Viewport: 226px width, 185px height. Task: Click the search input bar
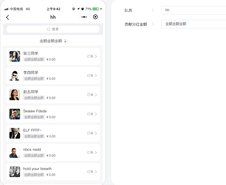click(53, 29)
